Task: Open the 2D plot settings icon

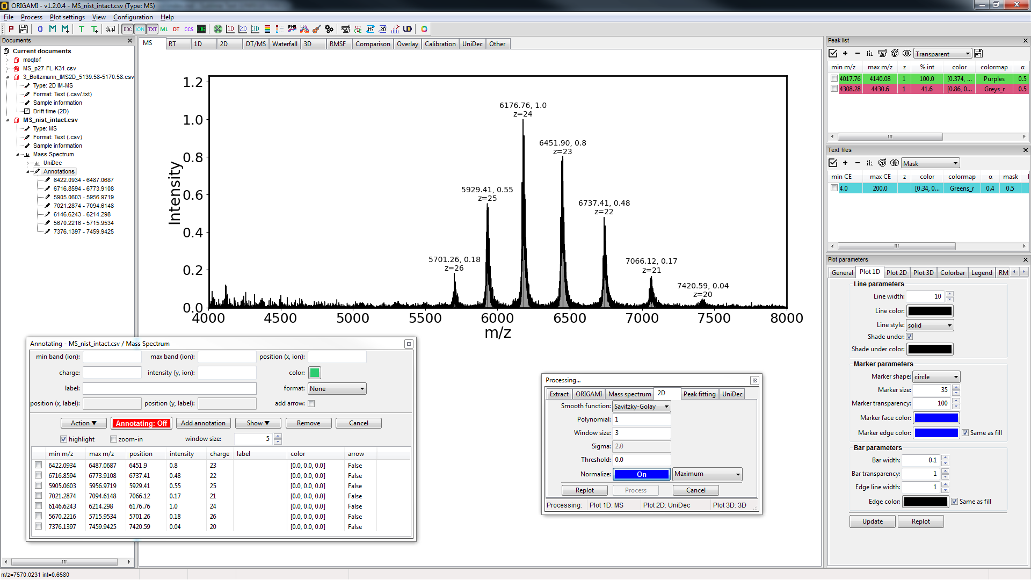Action: (243, 29)
